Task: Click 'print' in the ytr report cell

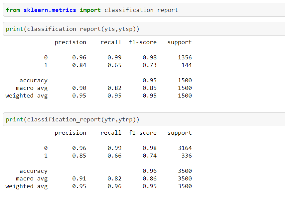Action: point(15,119)
